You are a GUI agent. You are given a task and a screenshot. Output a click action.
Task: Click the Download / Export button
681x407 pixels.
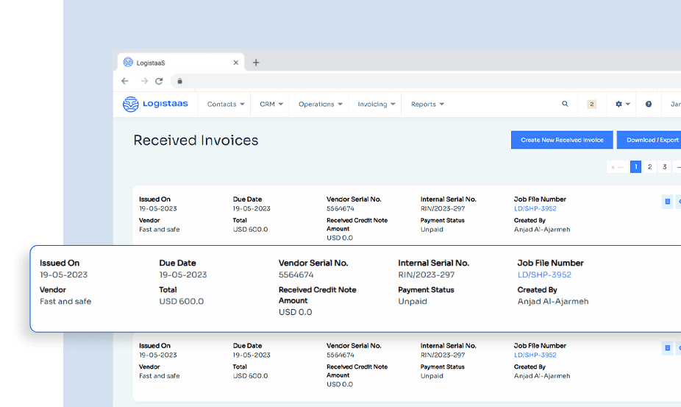point(649,140)
